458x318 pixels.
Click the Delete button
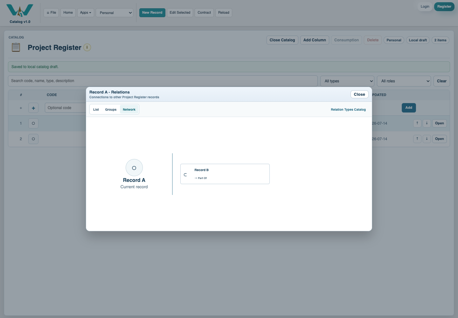[373, 40]
